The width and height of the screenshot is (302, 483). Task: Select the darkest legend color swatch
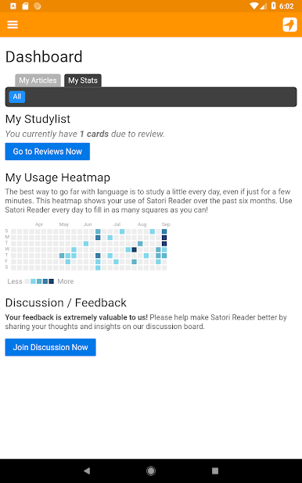coord(52,281)
